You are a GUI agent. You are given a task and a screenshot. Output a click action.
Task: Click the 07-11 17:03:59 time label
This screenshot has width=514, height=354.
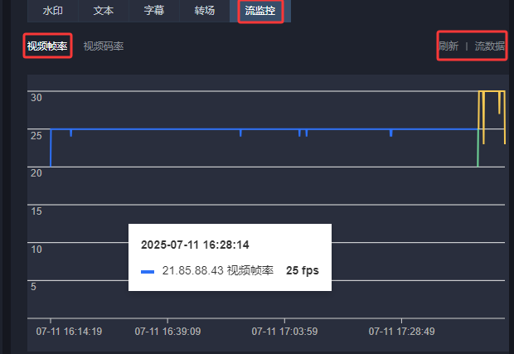(284, 332)
